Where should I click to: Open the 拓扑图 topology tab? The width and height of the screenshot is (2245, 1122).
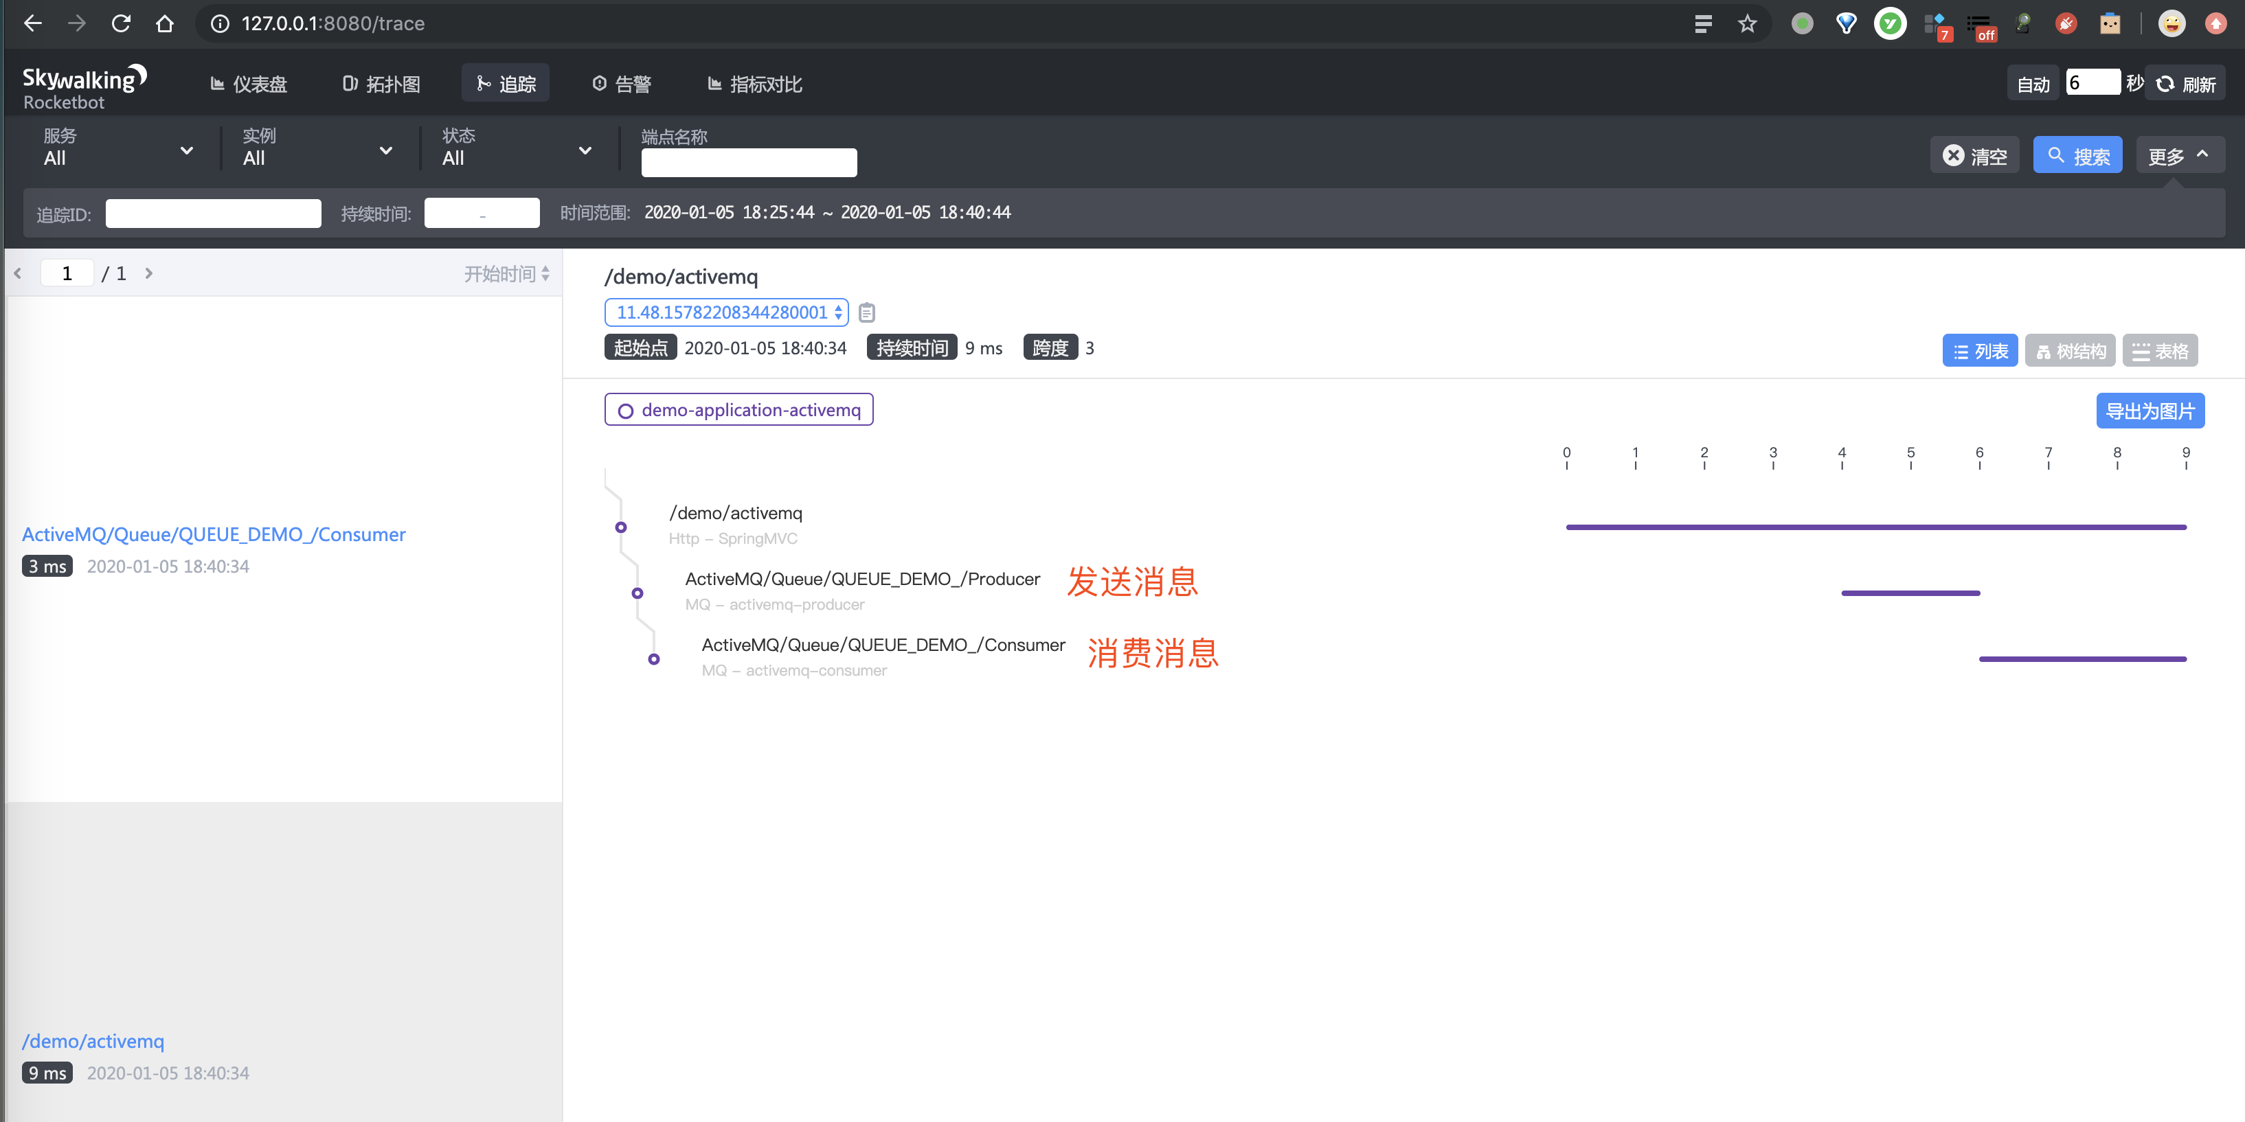382,84
